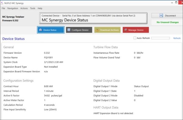The width and height of the screenshot is (183, 120).
Task: Click the Flow Input Sensitivity label
Action: (x=15, y=110)
